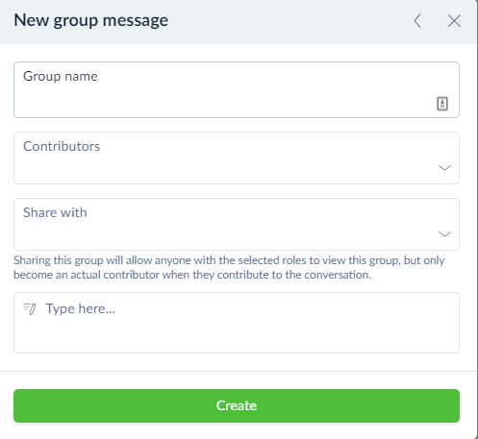Focus the Group name input field
This screenshot has width=478, height=439.
[x=237, y=90]
